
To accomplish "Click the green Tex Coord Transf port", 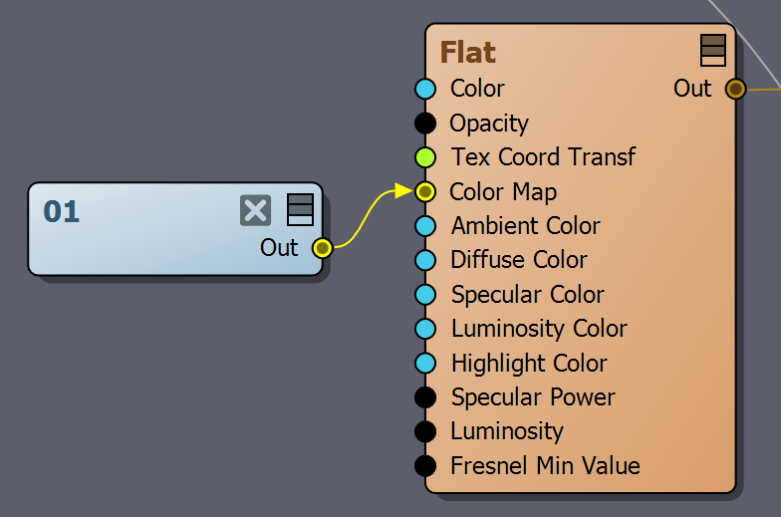I will (x=425, y=157).
